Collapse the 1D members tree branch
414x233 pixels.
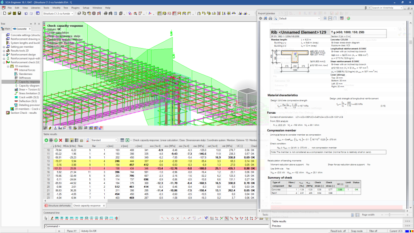click(8, 66)
